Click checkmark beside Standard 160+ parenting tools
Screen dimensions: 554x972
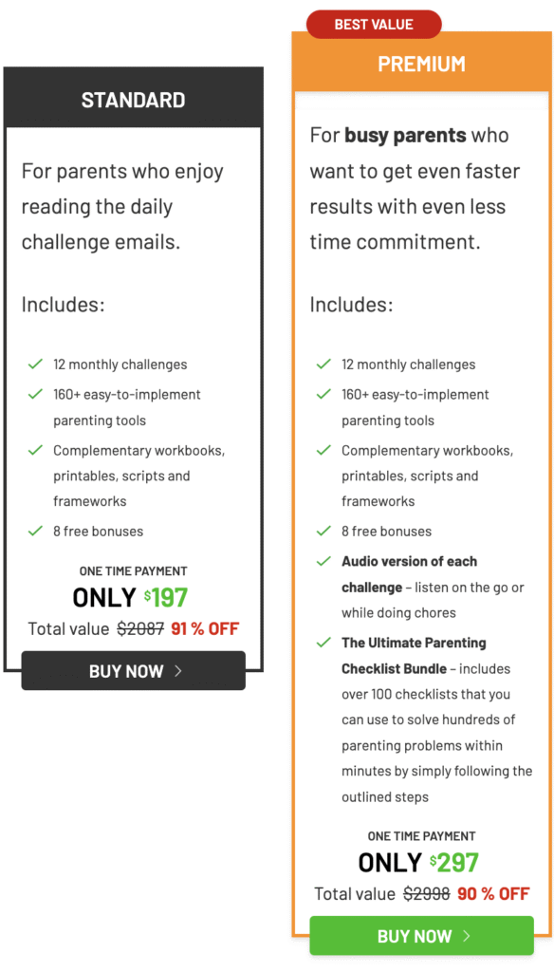[x=35, y=394]
